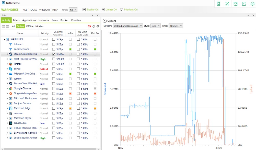Click the Priority column header
This screenshot has height=150, width=256.
click(x=45, y=33)
